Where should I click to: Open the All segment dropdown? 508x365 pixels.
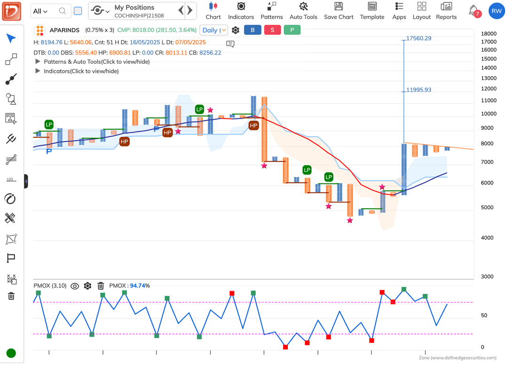pyautogui.click(x=40, y=11)
